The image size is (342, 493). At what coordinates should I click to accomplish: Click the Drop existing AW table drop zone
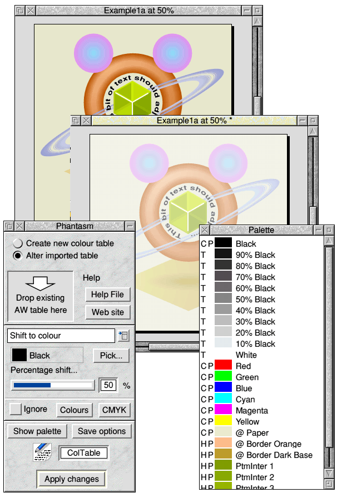point(41,296)
